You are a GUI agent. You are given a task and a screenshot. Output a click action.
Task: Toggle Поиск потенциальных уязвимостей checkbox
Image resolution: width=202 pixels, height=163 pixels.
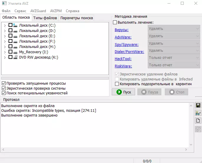tap(4, 93)
